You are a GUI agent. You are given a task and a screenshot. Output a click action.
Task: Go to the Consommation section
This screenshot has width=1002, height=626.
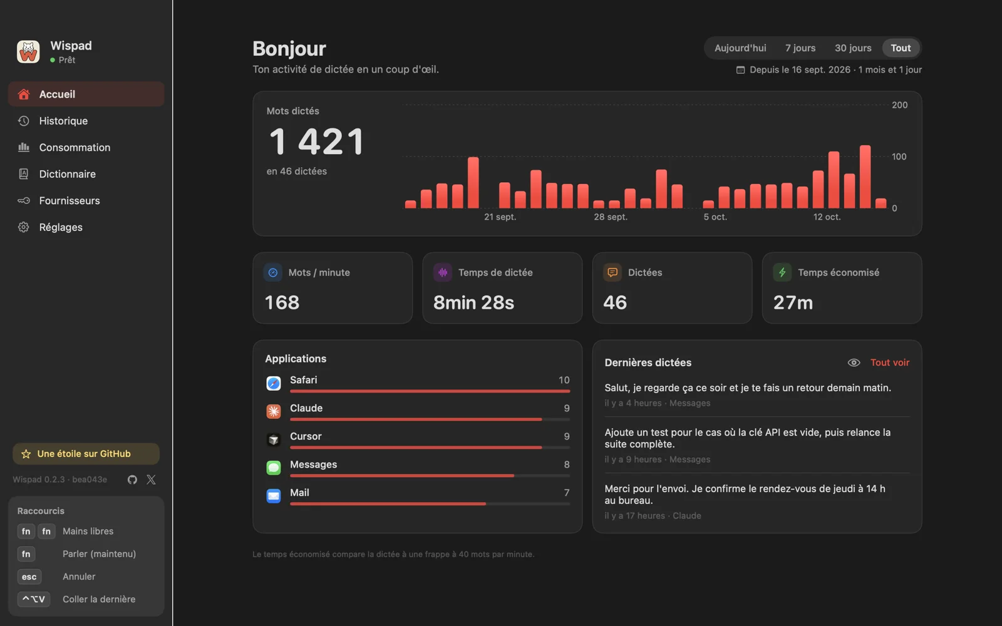coord(86,147)
